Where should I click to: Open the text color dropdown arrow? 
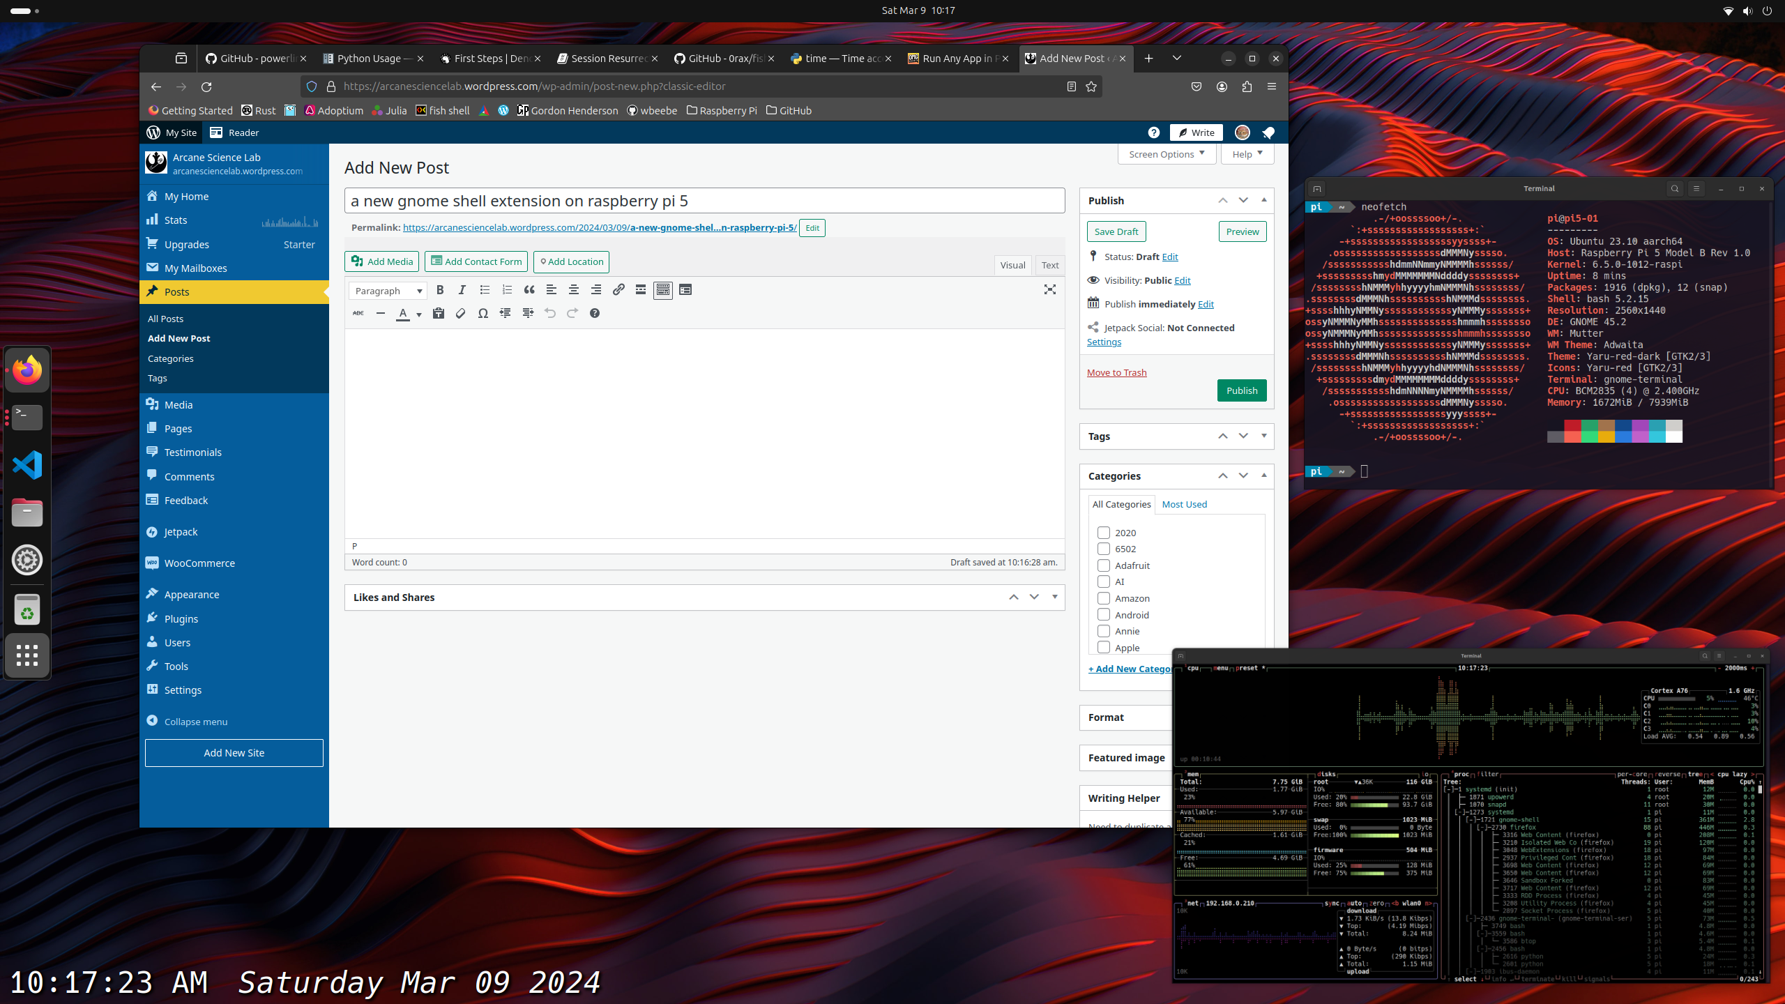pyautogui.click(x=419, y=314)
